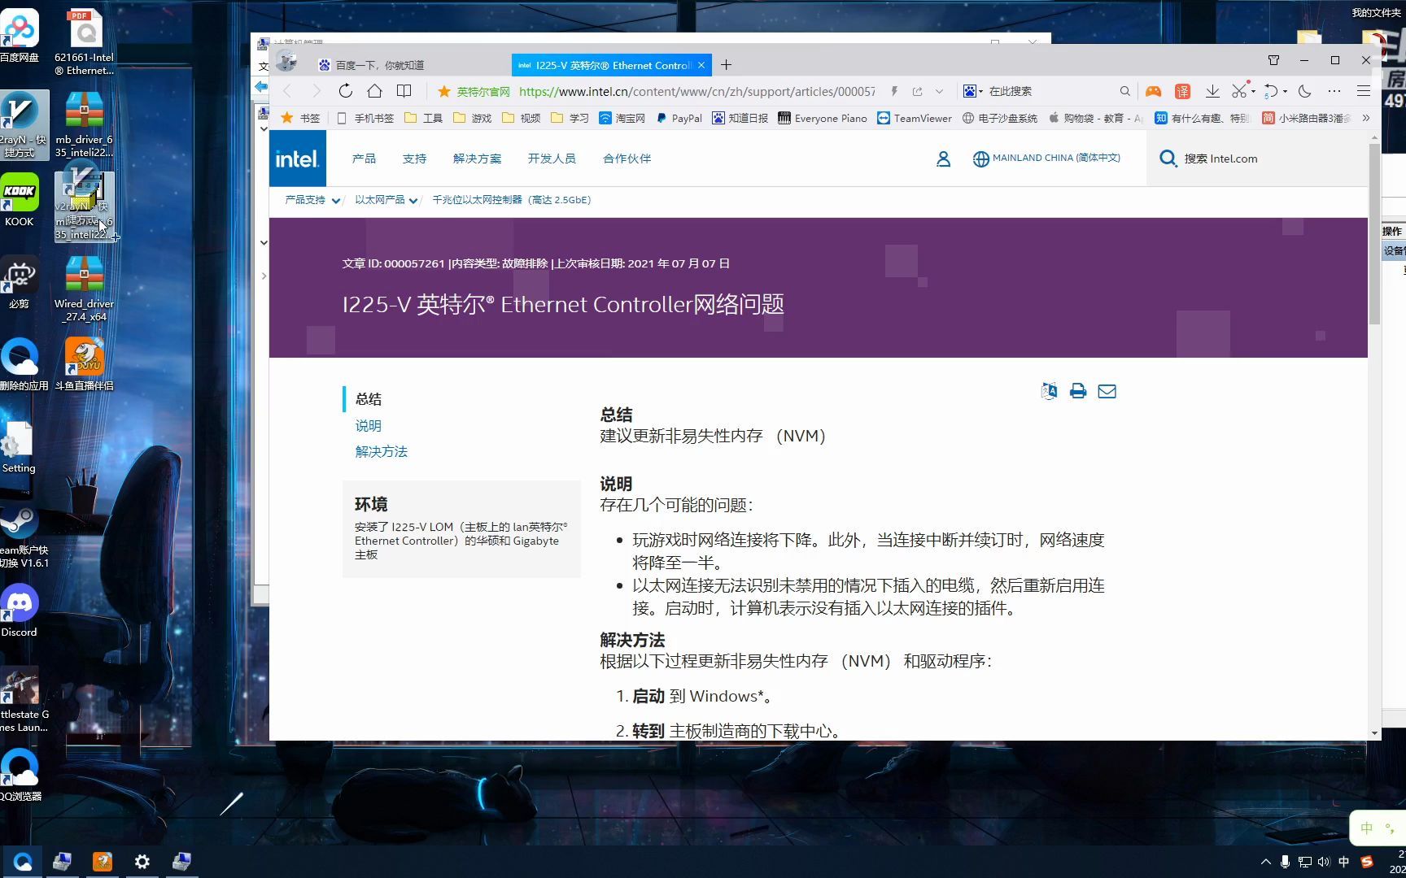The image size is (1406, 878).
Task: Open the TeamViewer bookmark
Action: tap(915, 118)
